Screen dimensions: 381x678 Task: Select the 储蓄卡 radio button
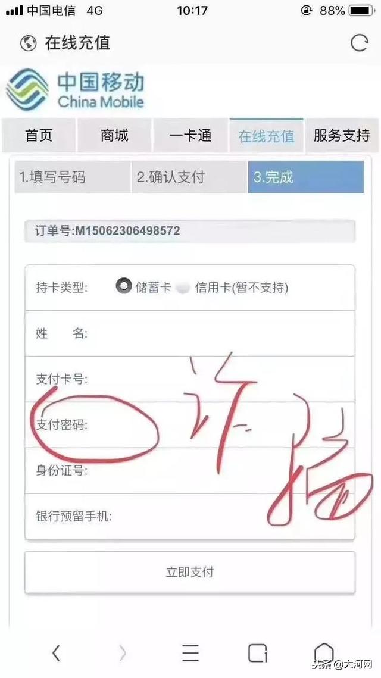pos(124,286)
